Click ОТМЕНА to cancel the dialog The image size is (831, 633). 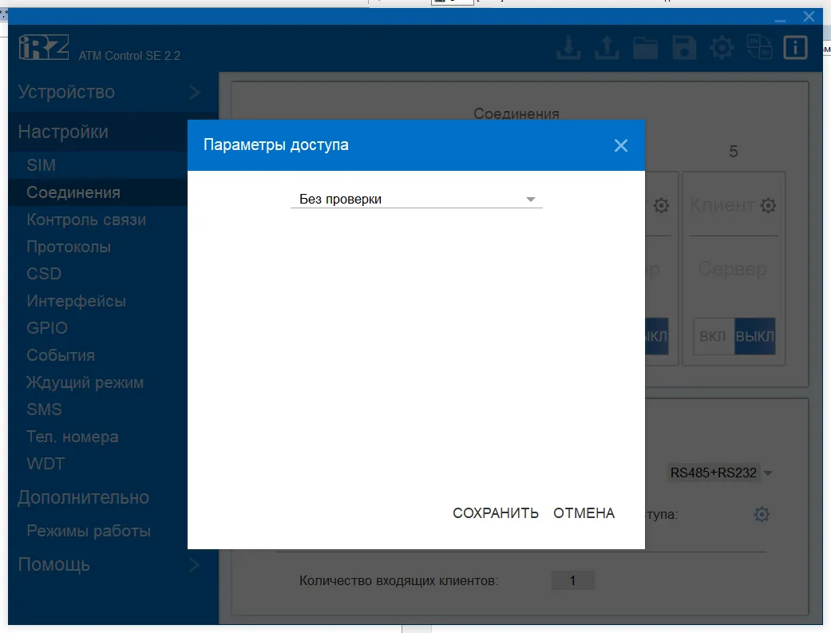(x=584, y=513)
